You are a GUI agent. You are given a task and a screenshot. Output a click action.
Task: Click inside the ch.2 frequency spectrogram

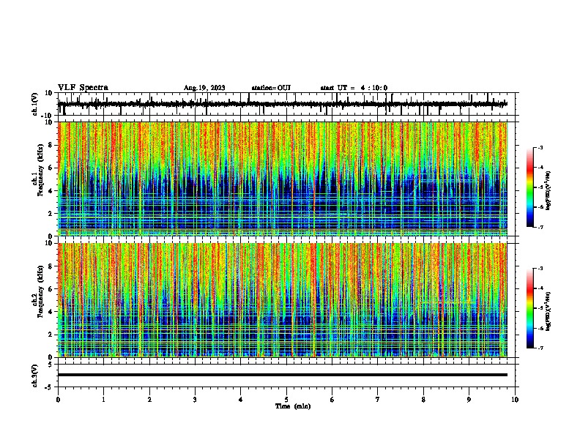(x=283, y=300)
